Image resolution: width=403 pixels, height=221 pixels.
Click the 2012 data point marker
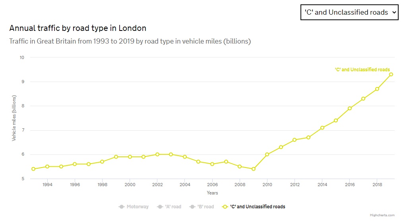(x=294, y=140)
